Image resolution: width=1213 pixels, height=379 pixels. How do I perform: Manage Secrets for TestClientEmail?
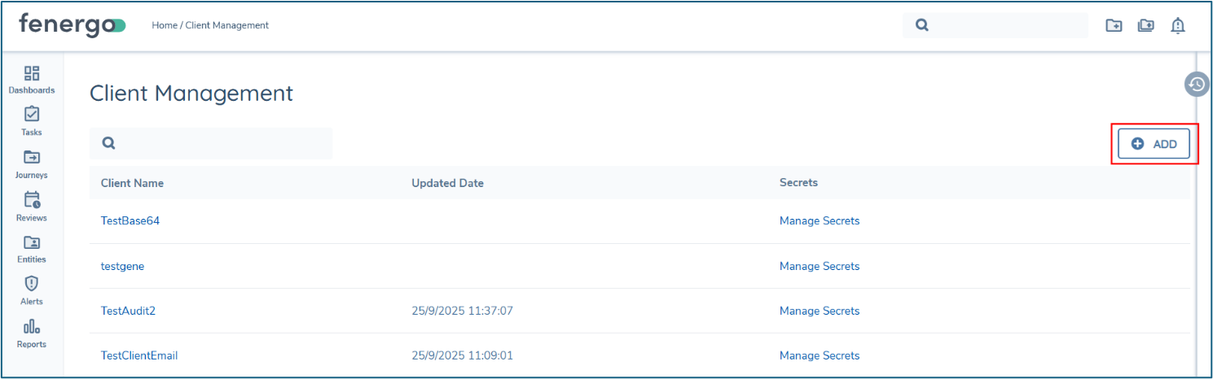tap(819, 355)
